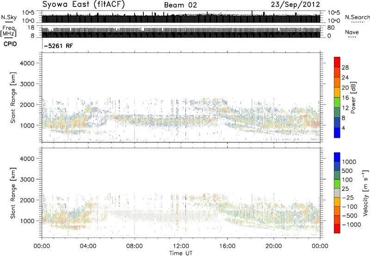Click 'Slant Range [km]' label of power panel
The image size is (370, 256).
13,98
